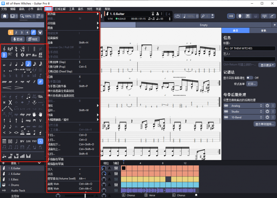
Task: Toggle display actual concert pitch switch
Action: point(250,78)
